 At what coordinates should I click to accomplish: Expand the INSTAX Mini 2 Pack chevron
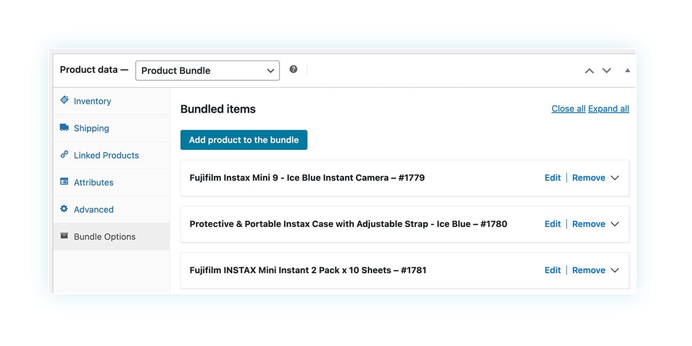[615, 271]
